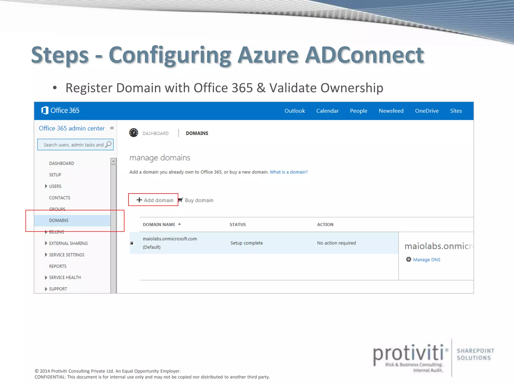The height and width of the screenshot is (385, 514).
Task: Select DOMAINS in the sidebar
Action: point(72,220)
